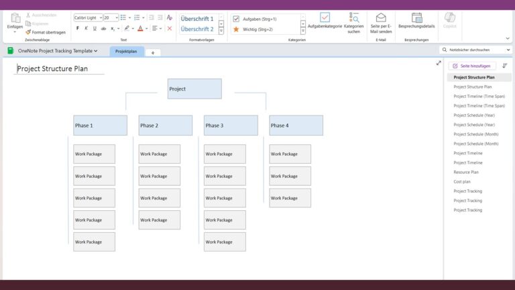Image resolution: width=515 pixels, height=290 pixels.
Task: Select the Phase 4 box
Action: [296, 126]
